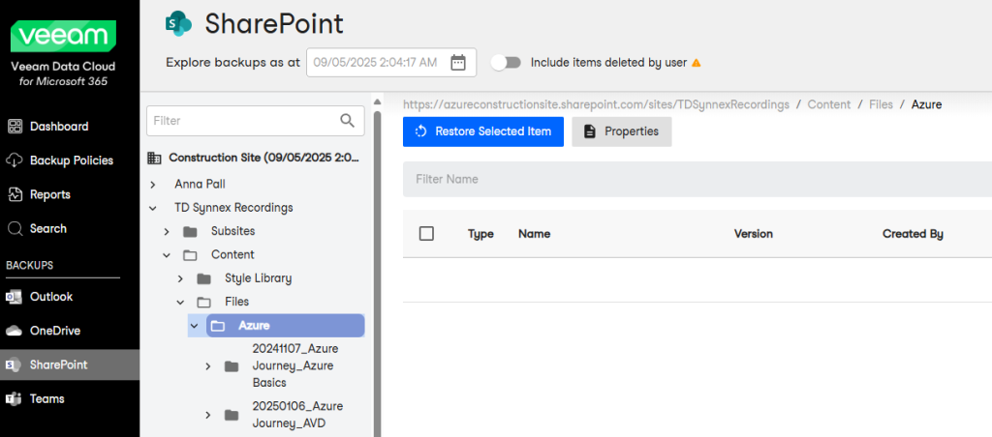Click the Files folder icon

(x=203, y=302)
